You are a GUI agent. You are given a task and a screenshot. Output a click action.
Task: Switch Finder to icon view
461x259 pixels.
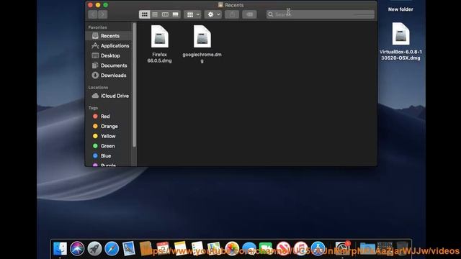tap(144, 14)
